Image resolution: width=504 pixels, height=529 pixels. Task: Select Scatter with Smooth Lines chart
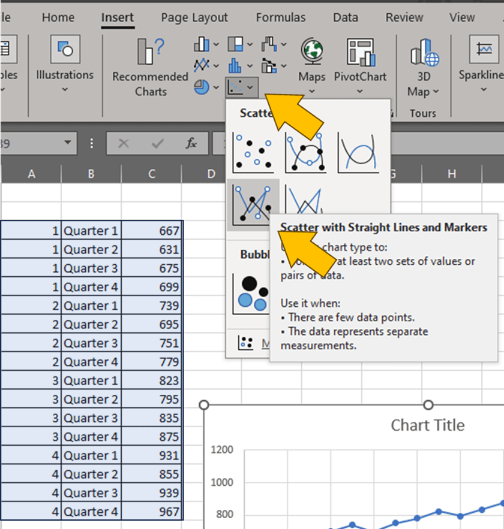pyautogui.click(x=358, y=153)
